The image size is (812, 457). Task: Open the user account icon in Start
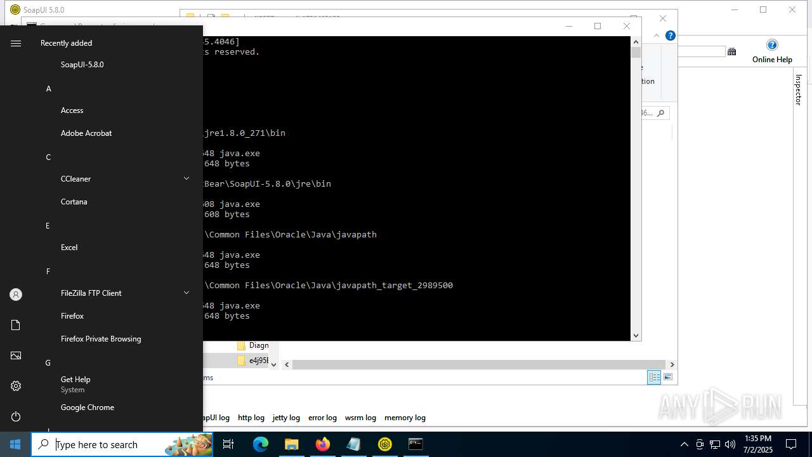[x=16, y=295]
